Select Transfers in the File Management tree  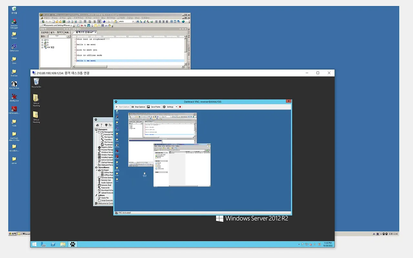pyautogui.click(x=106, y=140)
